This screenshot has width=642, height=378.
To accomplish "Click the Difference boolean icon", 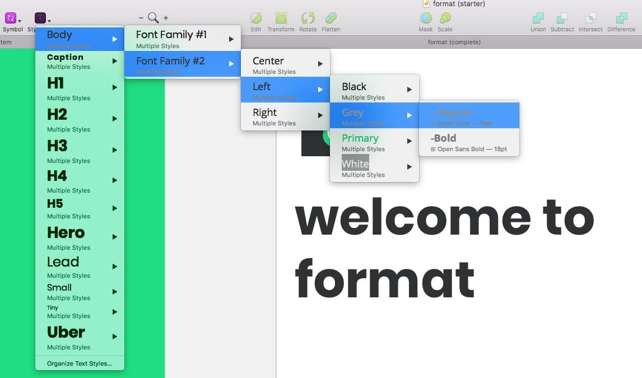I will [621, 18].
